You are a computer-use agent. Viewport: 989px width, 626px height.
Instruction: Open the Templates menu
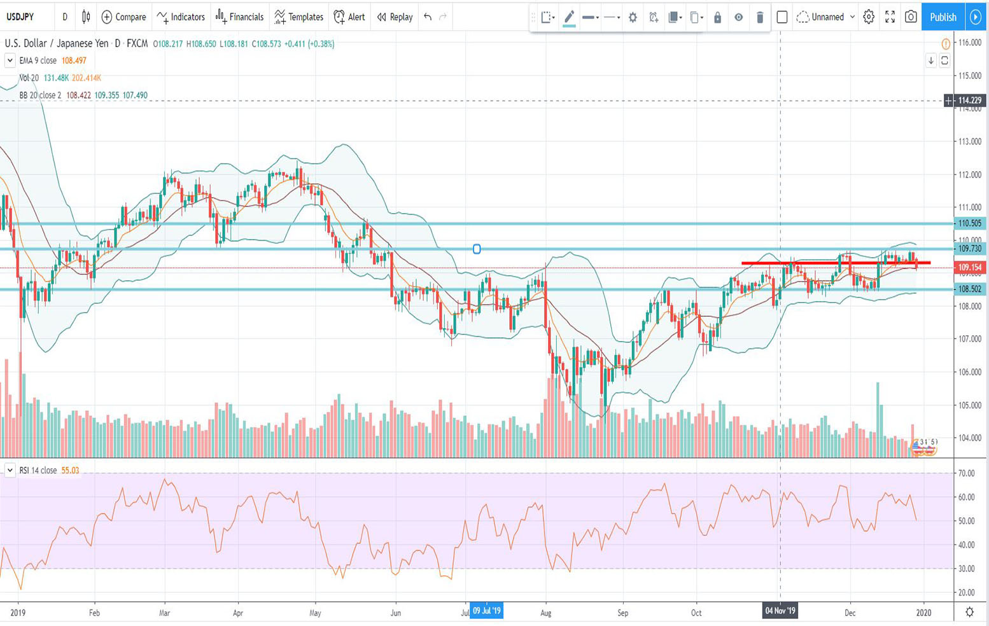pos(298,17)
